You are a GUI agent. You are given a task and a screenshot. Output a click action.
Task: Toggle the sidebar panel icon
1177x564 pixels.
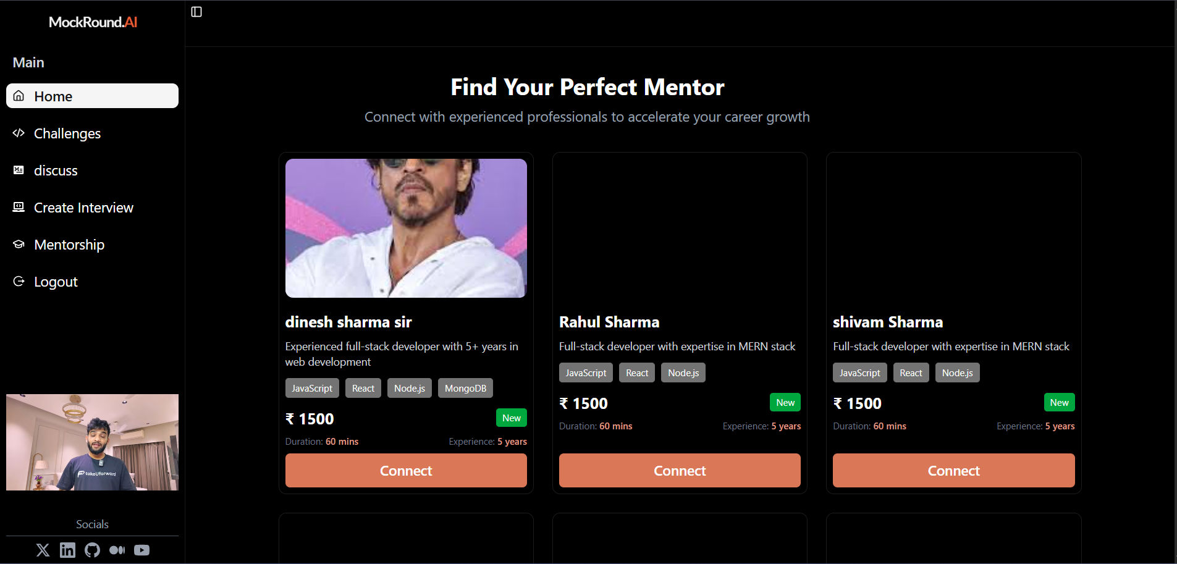tap(196, 12)
